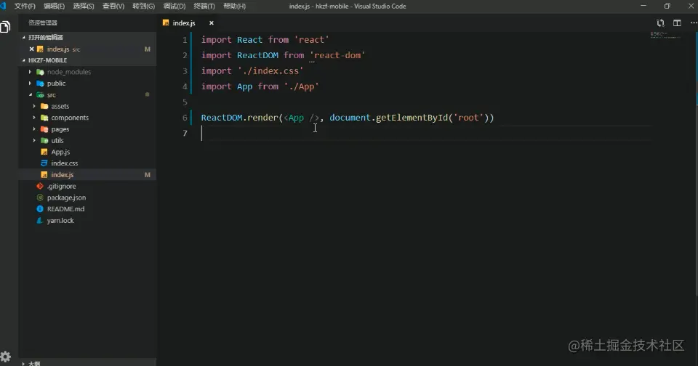Click the JS icon on the index.js tab
This screenshot has width=698, height=366.
coord(166,23)
